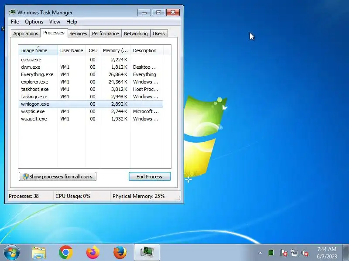349x261 pixels.
Task: Select the explorer.exe process
Action: click(x=91, y=82)
